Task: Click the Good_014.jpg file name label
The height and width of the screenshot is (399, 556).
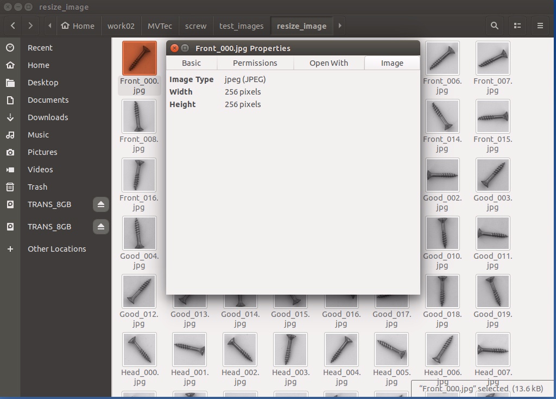Action: tap(240, 319)
